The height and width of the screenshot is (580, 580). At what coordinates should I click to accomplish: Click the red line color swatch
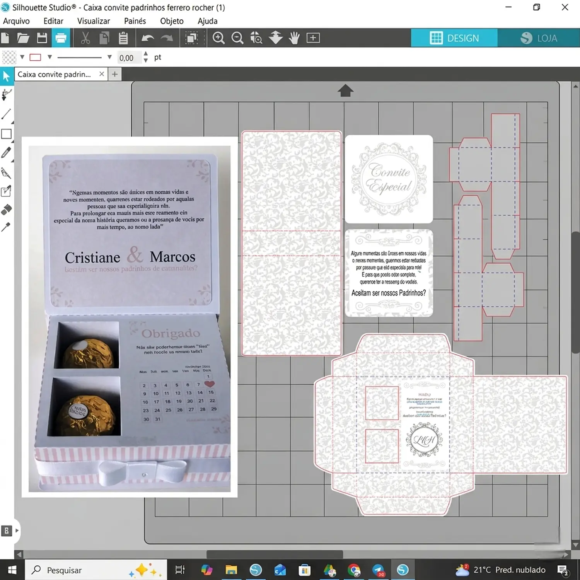(35, 57)
